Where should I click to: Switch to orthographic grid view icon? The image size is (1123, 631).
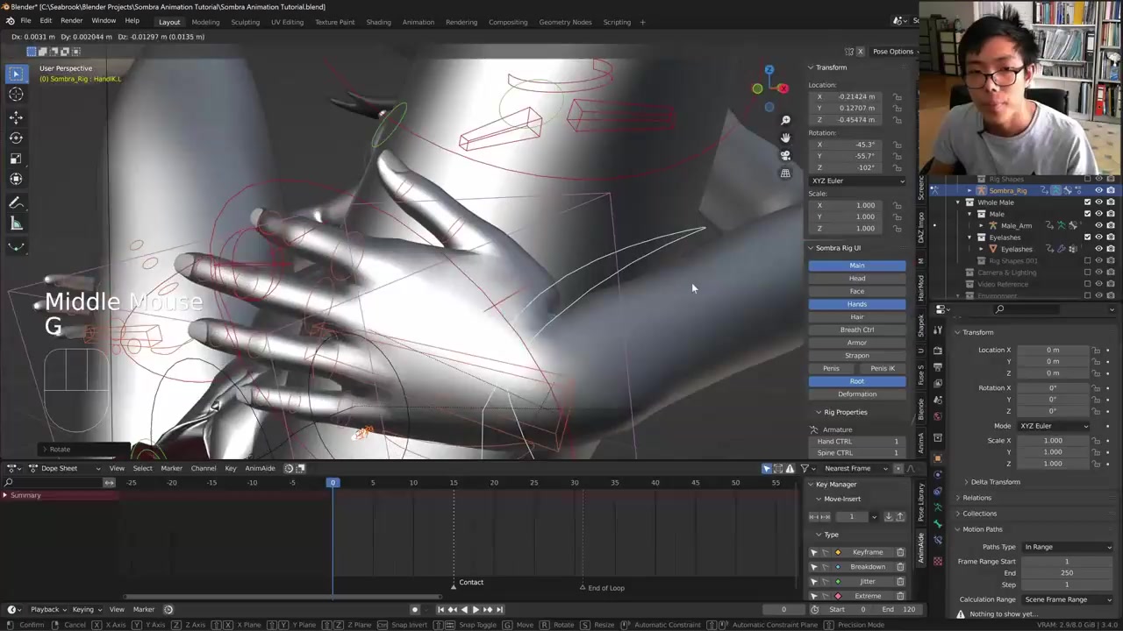pos(785,174)
